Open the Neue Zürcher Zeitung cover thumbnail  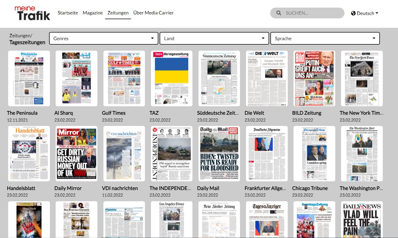click(219, 220)
